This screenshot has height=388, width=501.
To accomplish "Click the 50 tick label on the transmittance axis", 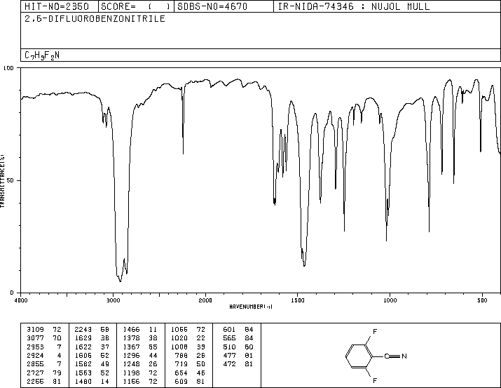I will tap(11, 180).
